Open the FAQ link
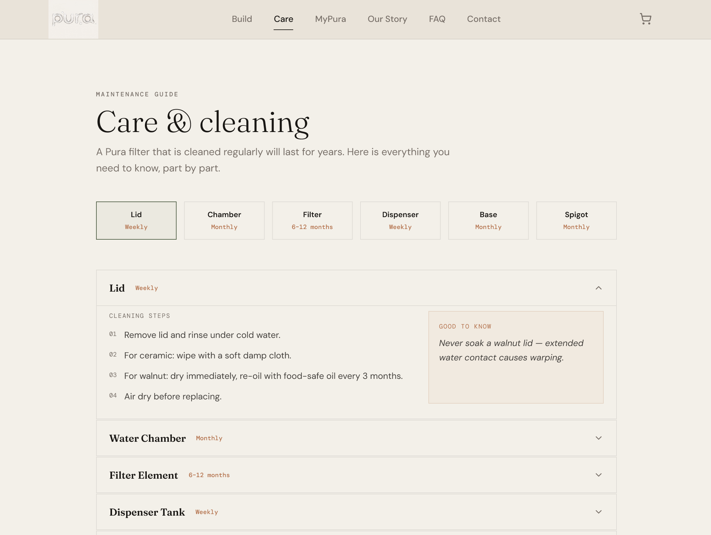The height and width of the screenshot is (535, 711). [437, 19]
